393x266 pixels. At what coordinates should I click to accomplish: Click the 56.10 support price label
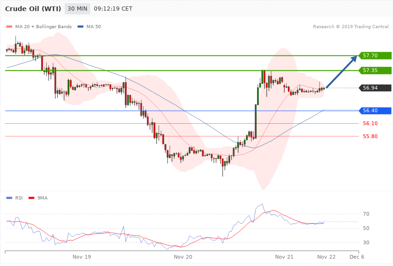[x=370, y=123]
